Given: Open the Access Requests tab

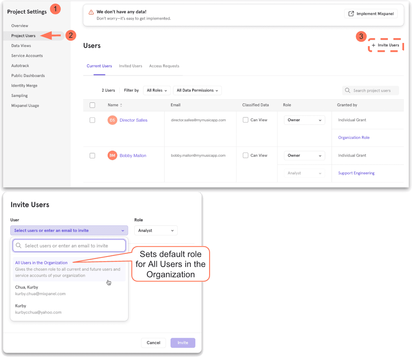Looking at the screenshot, I should coord(164,66).
